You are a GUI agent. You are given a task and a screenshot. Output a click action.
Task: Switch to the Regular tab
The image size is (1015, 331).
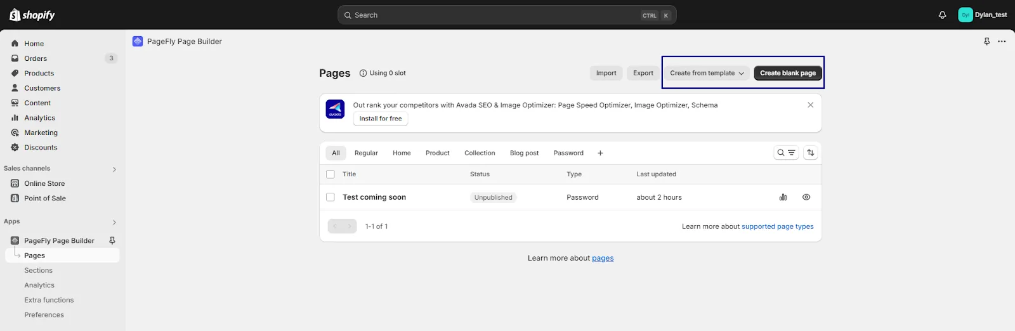click(x=366, y=153)
